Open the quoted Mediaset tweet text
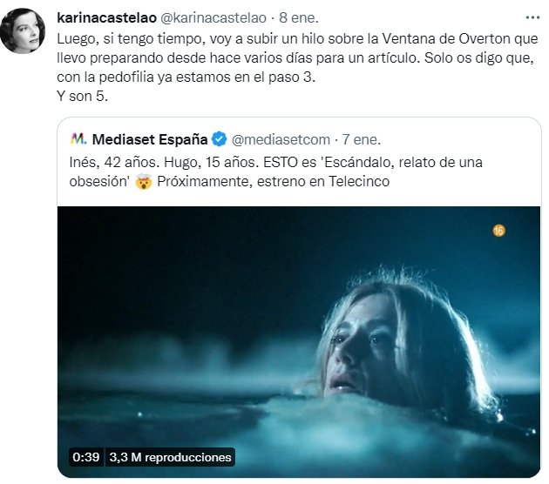The image size is (549, 484). coord(275,171)
